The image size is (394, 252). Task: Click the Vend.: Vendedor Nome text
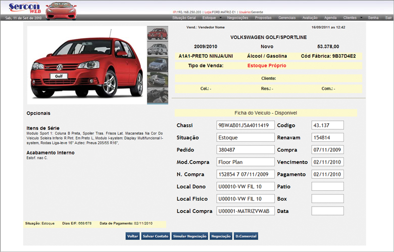pyautogui.click(x=206, y=27)
